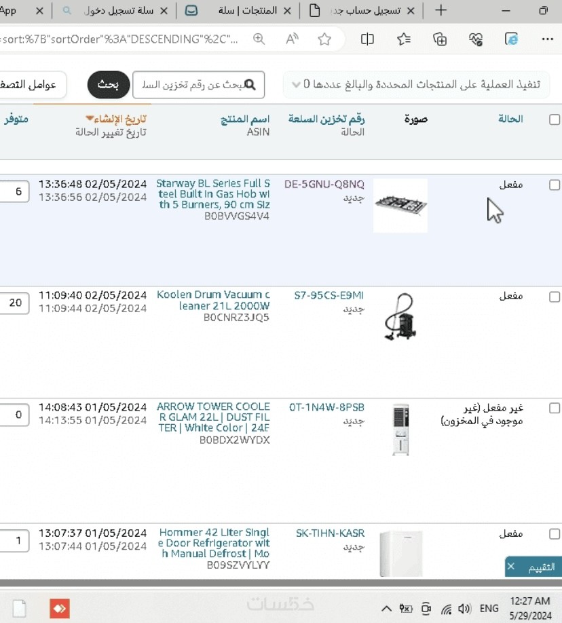Focus the SKU search input field

198,85
